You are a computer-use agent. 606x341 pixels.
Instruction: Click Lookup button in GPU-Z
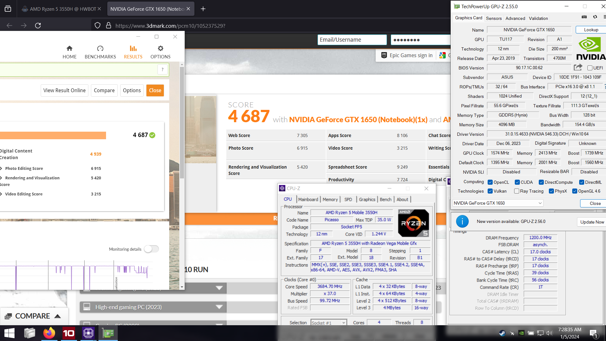(591, 30)
